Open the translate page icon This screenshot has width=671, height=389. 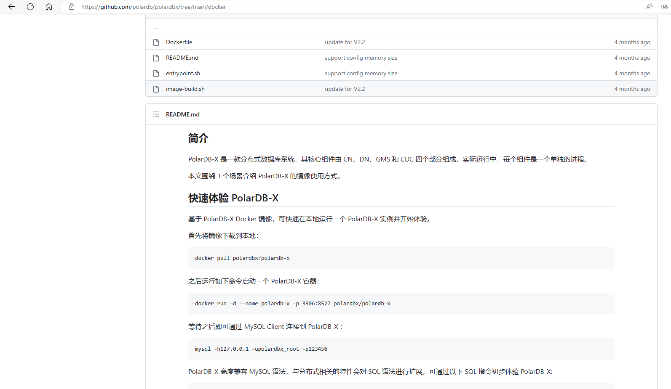coord(664,7)
